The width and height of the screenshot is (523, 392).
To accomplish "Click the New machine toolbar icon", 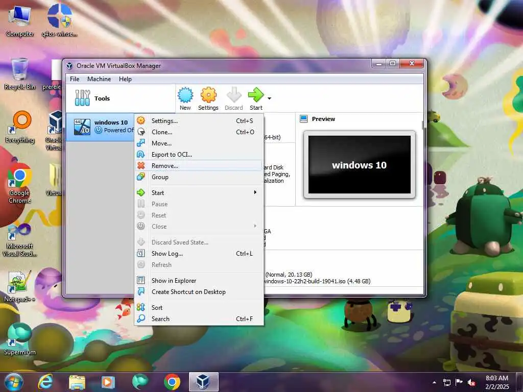I will (185, 99).
